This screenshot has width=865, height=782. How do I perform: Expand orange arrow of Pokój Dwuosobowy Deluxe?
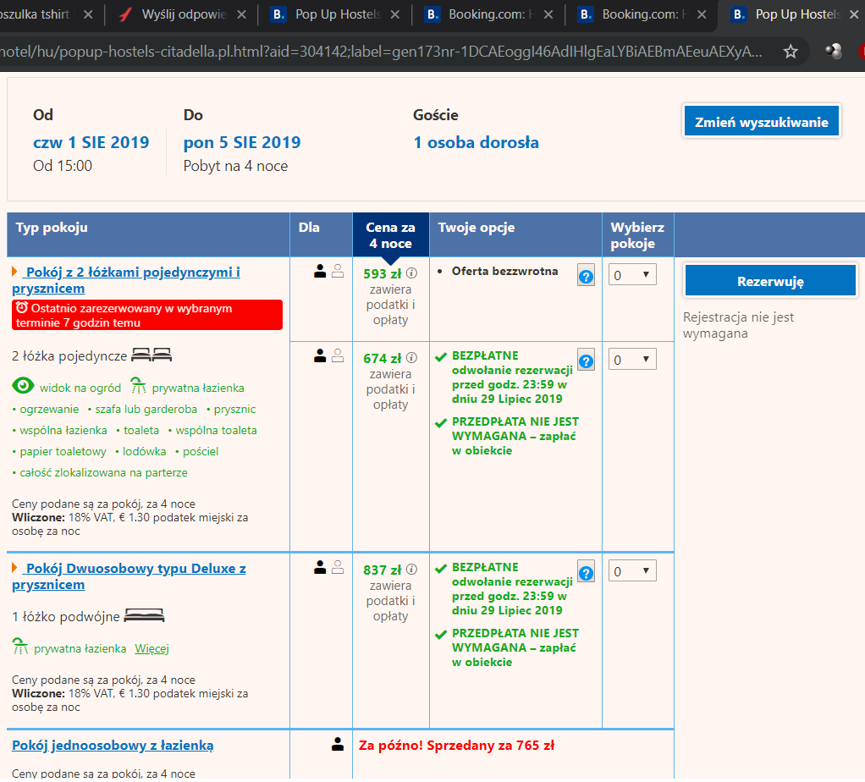(15, 568)
